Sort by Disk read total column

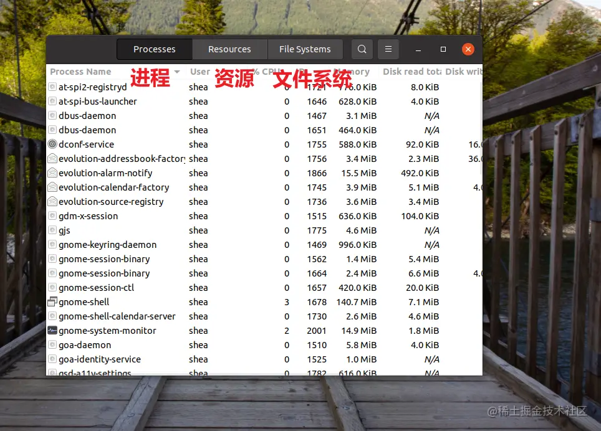pos(411,72)
